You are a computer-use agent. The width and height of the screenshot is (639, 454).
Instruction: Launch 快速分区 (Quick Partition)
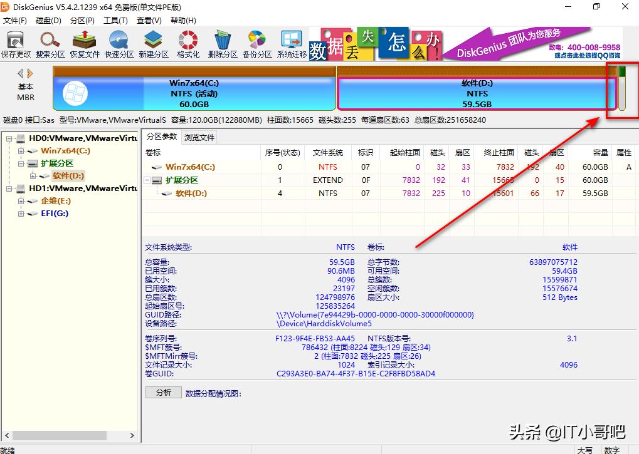pyautogui.click(x=119, y=44)
